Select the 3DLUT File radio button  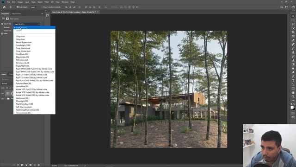[x=2, y=24]
